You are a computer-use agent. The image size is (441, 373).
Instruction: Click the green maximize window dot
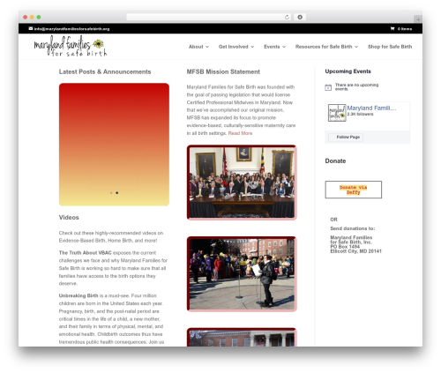39,17
